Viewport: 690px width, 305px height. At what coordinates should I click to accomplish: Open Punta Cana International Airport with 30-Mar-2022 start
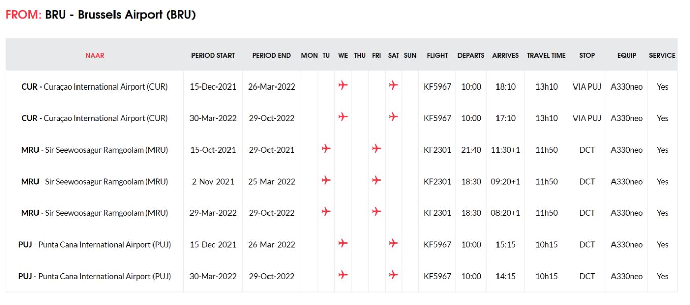[x=94, y=276]
